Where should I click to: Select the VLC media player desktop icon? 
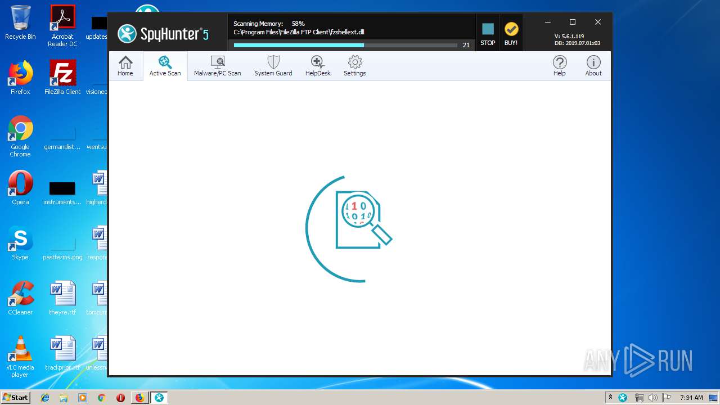pyautogui.click(x=20, y=357)
